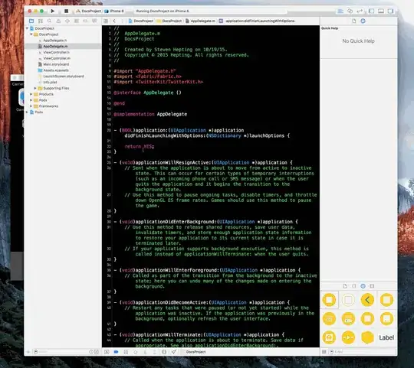The height and width of the screenshot is (368, 414).
Task: Open the Test navigator icon
Action: tap(67, 21)
